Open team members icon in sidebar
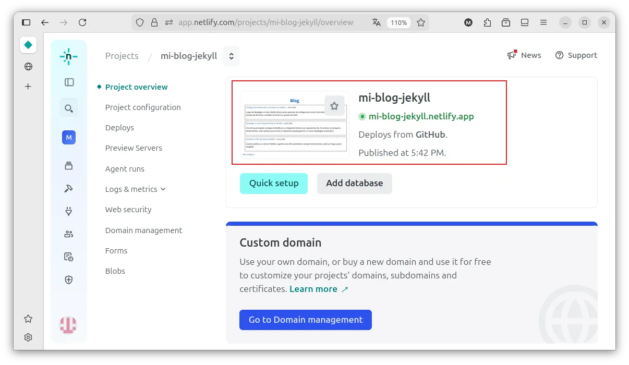Viewport: 629px width, 365px height. tap(69, 234)
